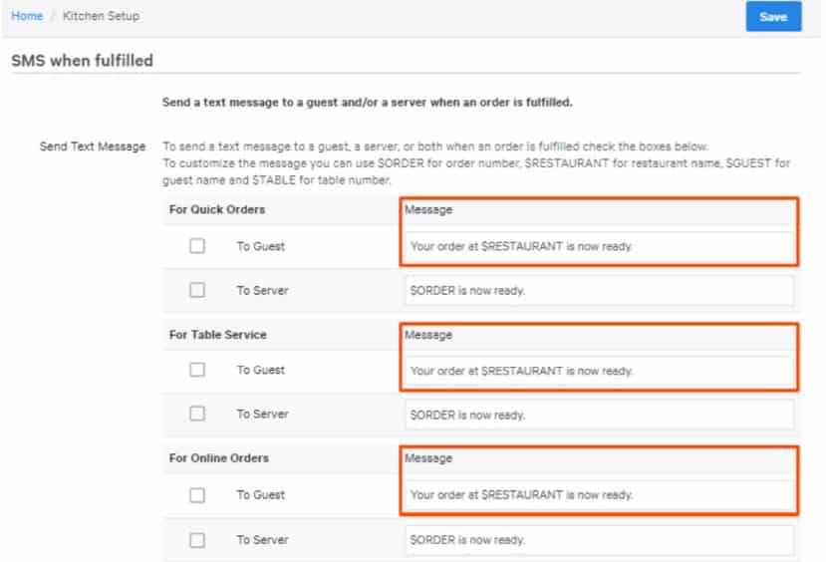The image size is (826, 562).
Task: Enable To Guest checkbox for Quick Orders
Action: pyautogui.click(x=197, y=246)
